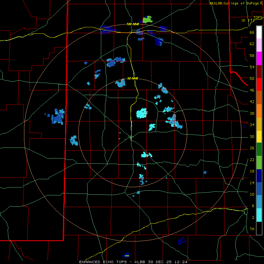Click the navy blue legend swatch
Screen dimensions: 264x264
point(259,176)
